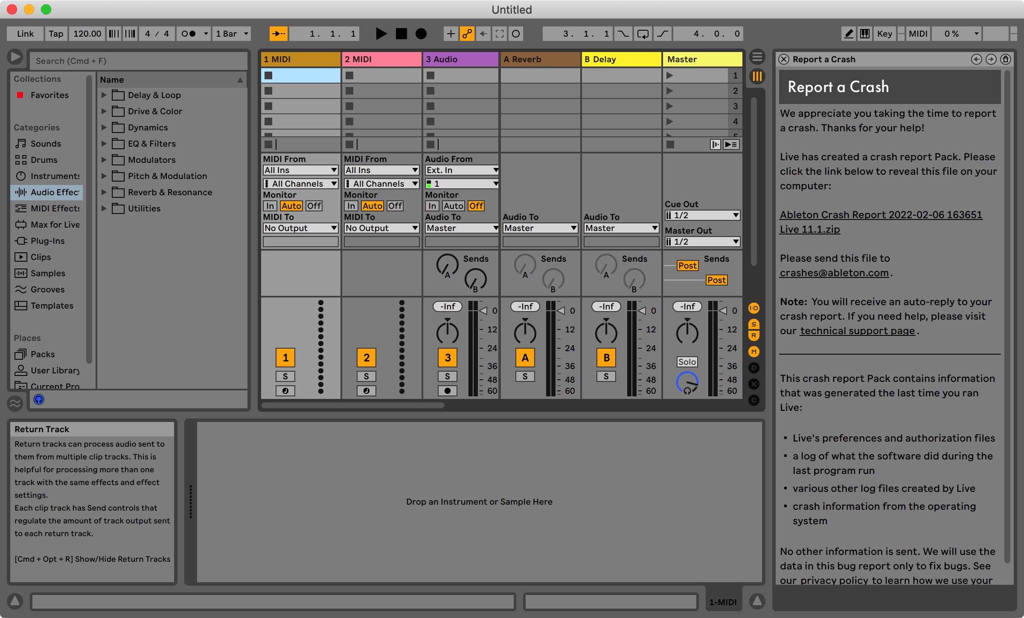Image resolution: width=1024 pixels, height=618 pixels.
Task: Click the Stop All Clips square button
Action: click(670, 144)
